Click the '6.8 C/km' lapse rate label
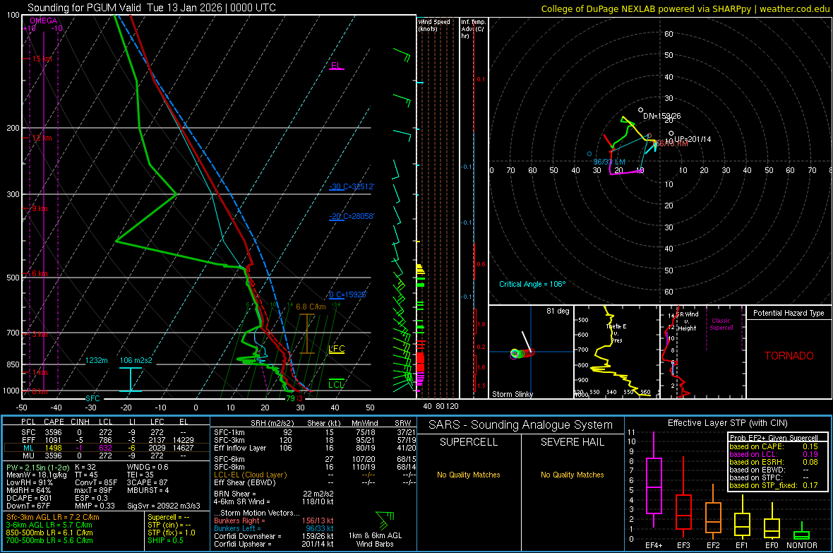This screenshot has height=553, width=833. point(311,307)
